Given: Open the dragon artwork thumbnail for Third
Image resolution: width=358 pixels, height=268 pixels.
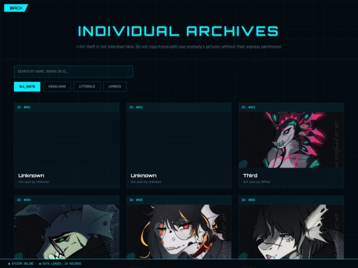Looking at the screenshot, I should click(291, 140).
